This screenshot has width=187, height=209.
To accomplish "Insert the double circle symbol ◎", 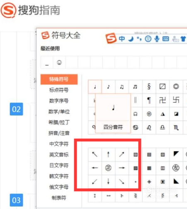I will 176,86.
